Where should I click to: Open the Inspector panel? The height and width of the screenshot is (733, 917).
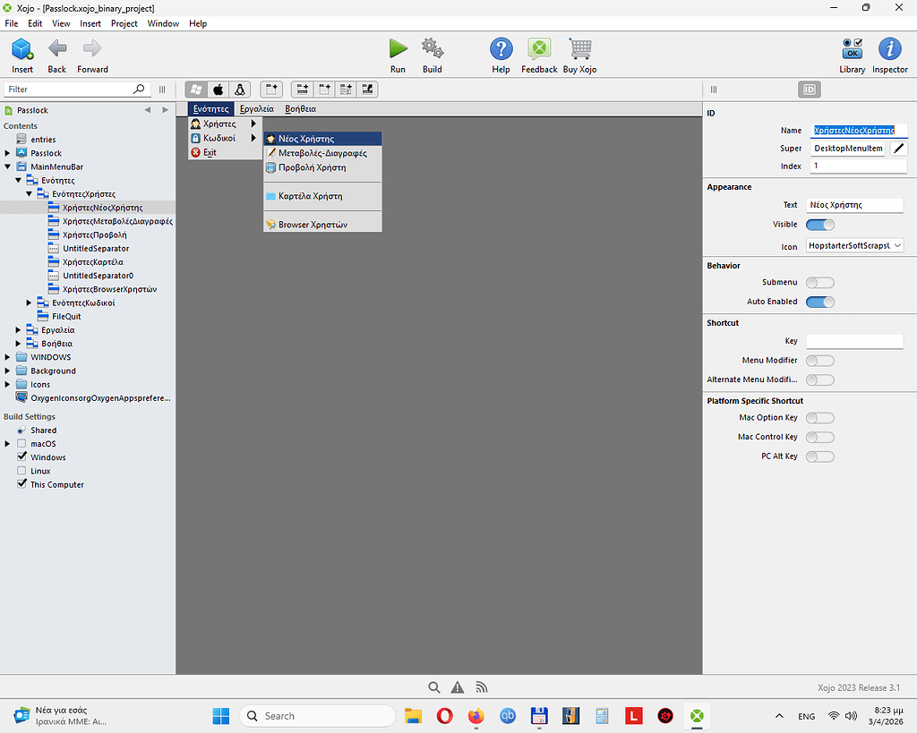pyautogui.click(x=889, y=48)
